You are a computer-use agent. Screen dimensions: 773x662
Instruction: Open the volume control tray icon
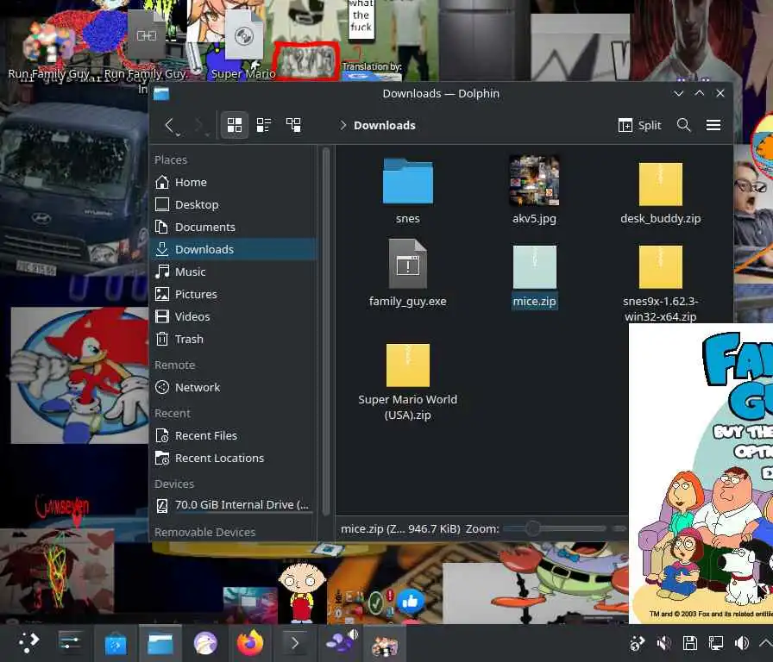741,643
